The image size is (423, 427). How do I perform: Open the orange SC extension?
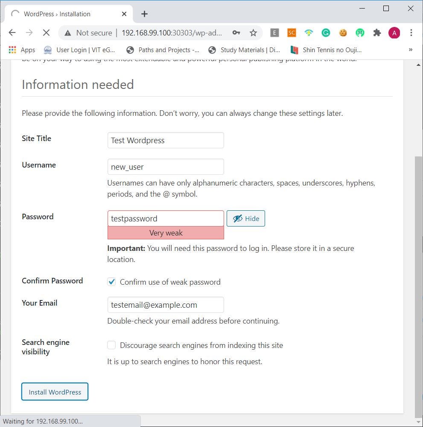pyautogui.click(x=292, y=33)
